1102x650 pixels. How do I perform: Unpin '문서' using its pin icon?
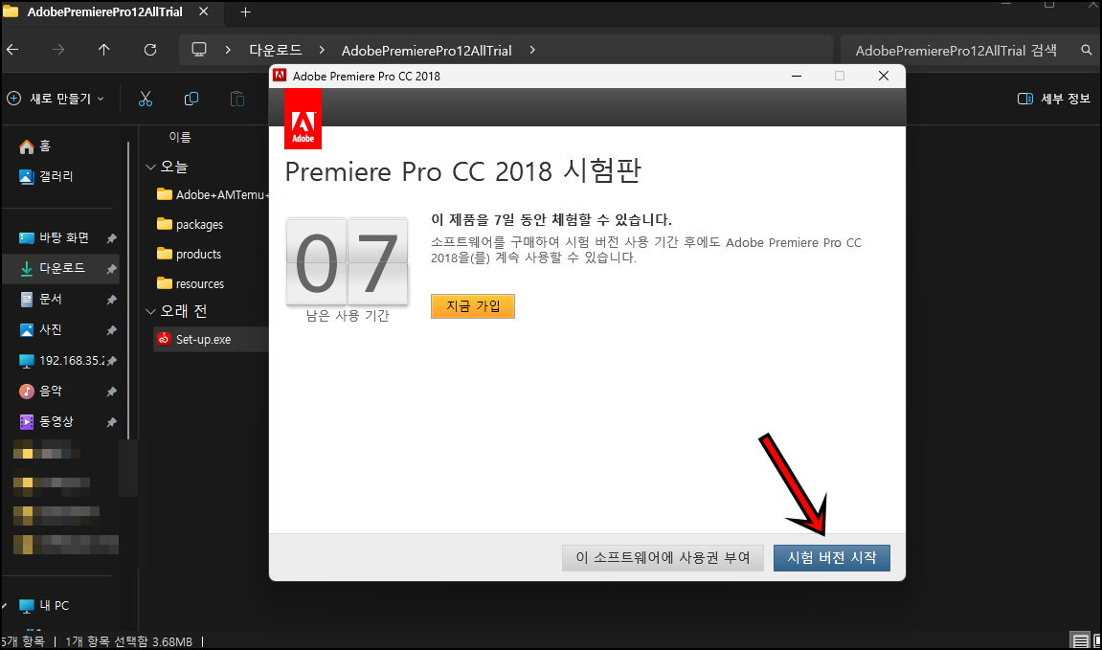point(111,300)
